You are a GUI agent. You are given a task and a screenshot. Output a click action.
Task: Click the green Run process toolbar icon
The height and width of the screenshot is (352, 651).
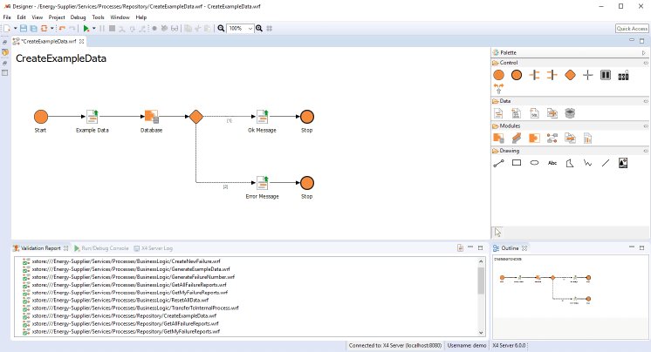click(86, 29)
